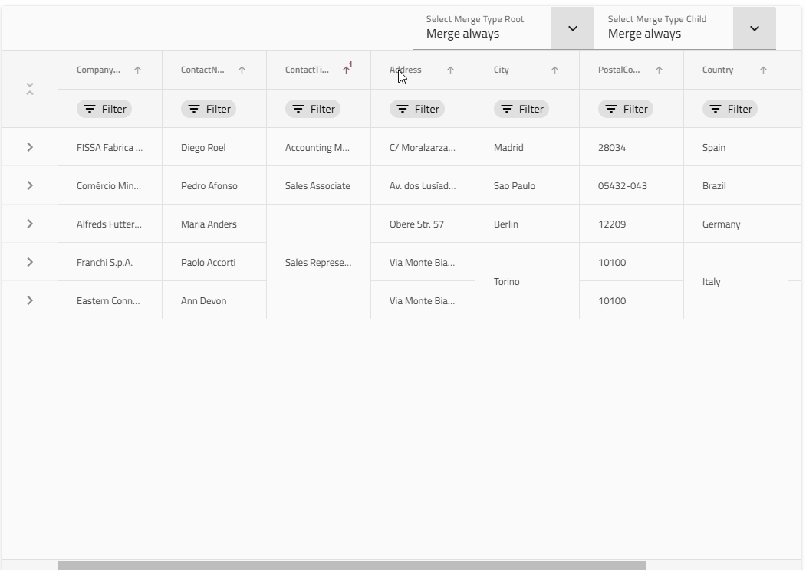Open the Filter chip under Country column
The height and width of the screenshot is (570, 806).
point(730,109)
